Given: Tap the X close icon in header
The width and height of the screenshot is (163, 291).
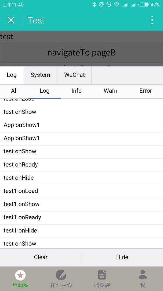Looking at the screenshot, I should [x=11, y=20].
